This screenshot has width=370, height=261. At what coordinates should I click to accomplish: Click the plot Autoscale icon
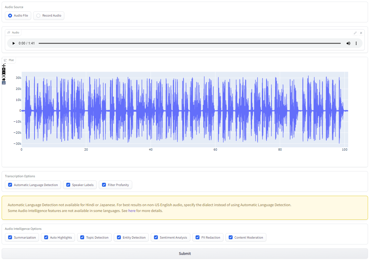(4, 76)
